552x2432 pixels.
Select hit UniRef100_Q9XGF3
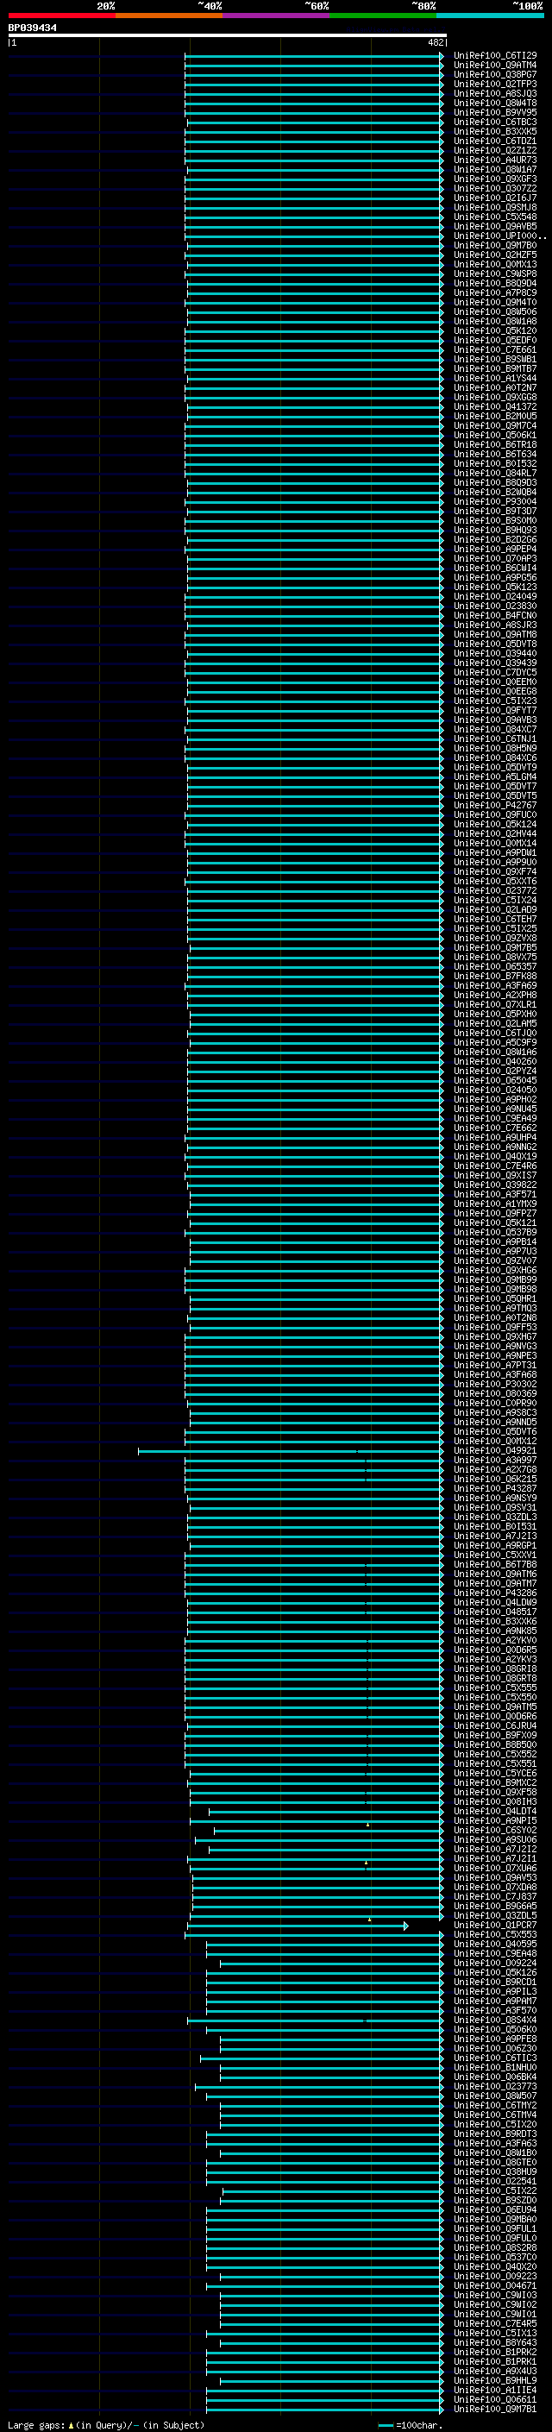coord(495,179)
